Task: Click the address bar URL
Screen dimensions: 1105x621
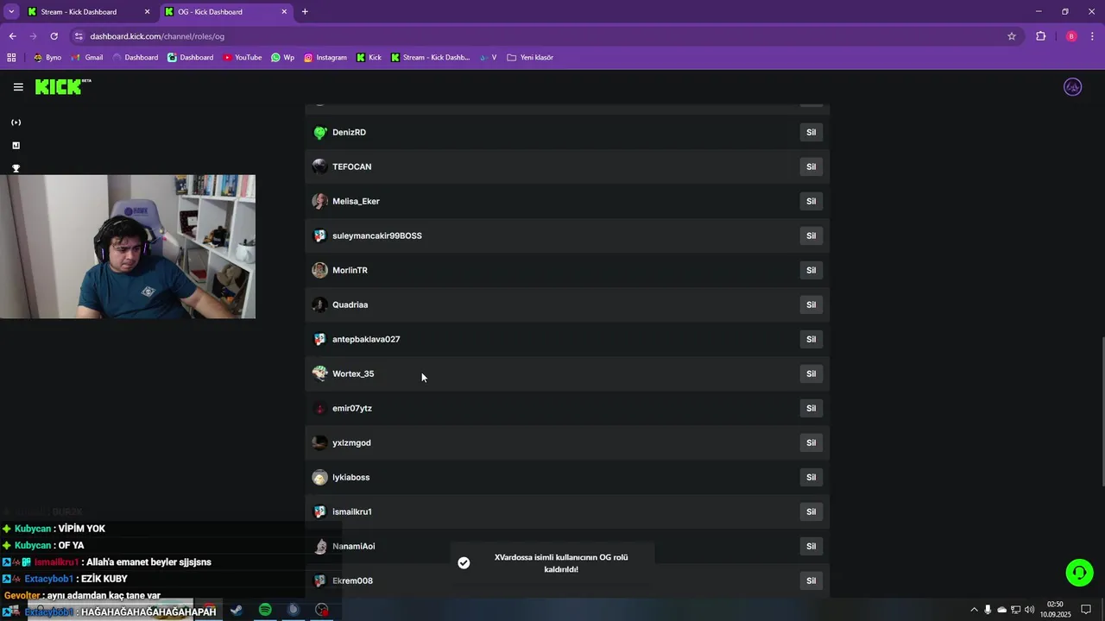Action: (x=157, y=36)
